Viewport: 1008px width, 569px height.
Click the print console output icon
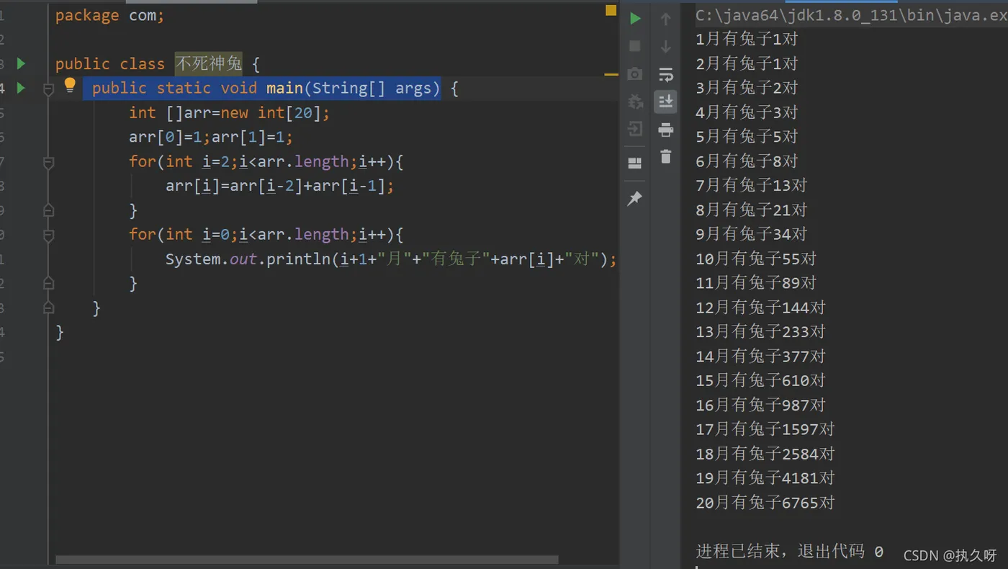[x=665, y=130]
